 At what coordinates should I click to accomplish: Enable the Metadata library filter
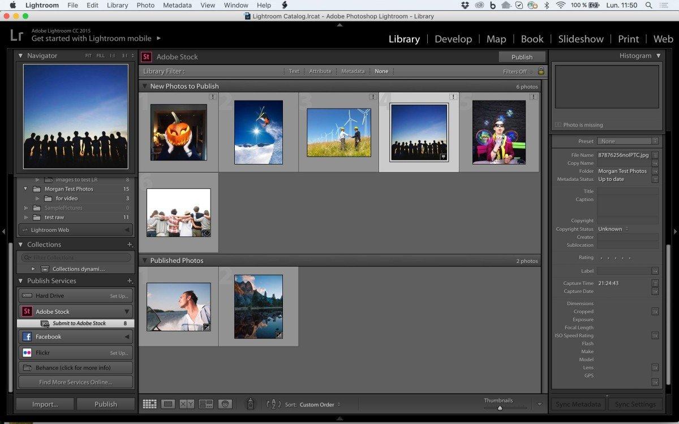353,71
